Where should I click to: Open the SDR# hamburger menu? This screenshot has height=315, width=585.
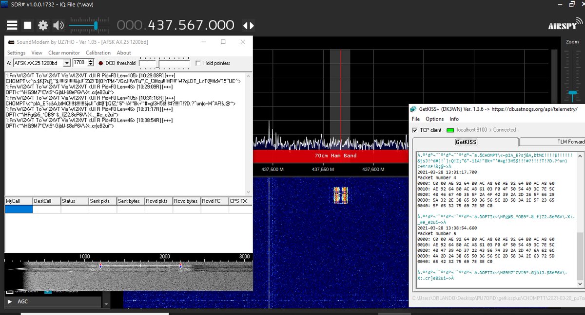[x=12, y=25]
